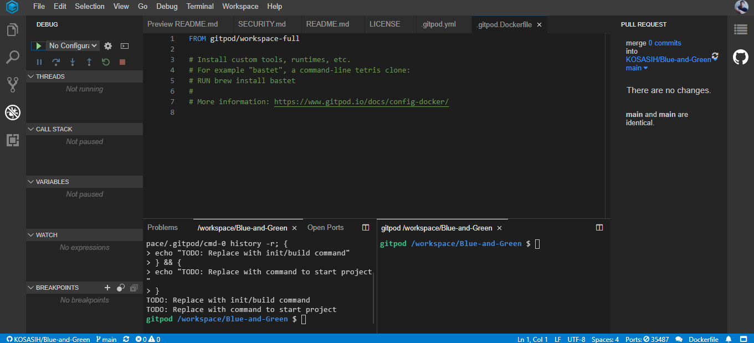This screenshot has height=343, width=754.
Task: Synchronize changes icon in status bar
Action: (126, 339)
